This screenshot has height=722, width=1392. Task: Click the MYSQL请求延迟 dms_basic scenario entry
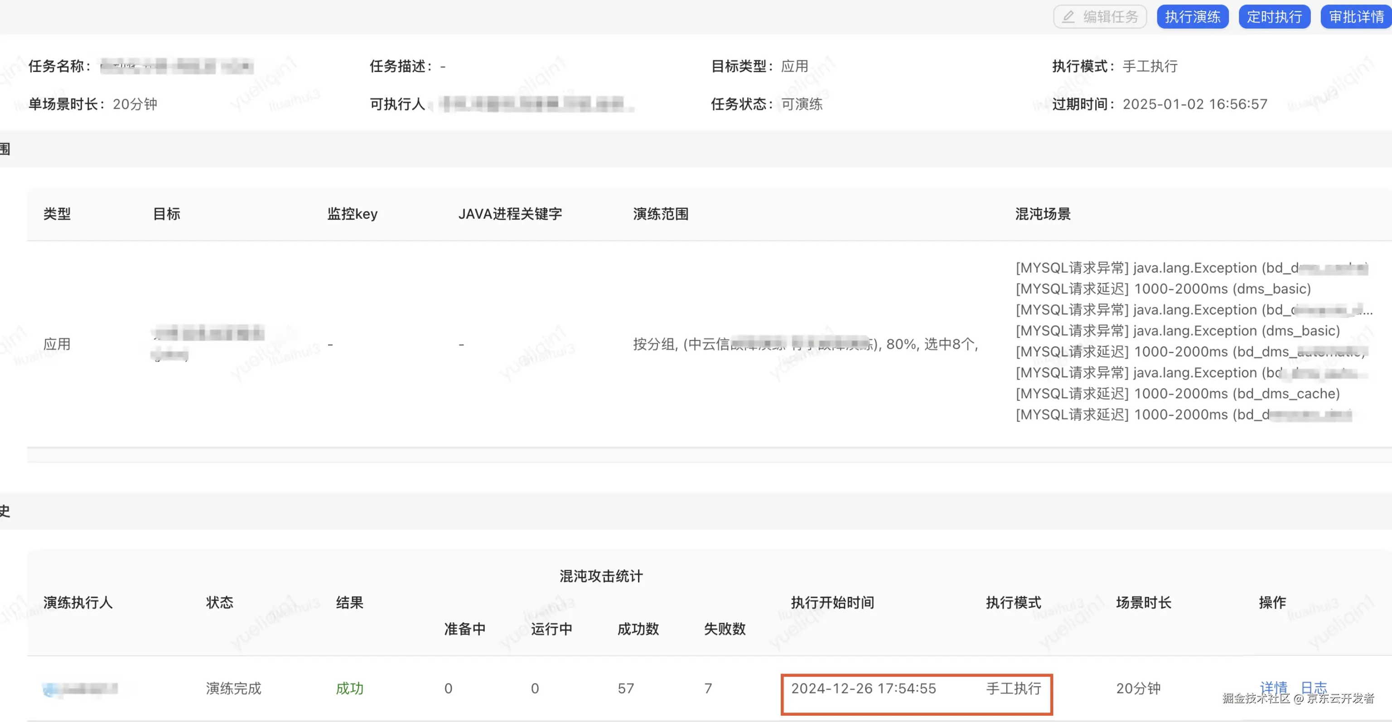coord(1163,289)
